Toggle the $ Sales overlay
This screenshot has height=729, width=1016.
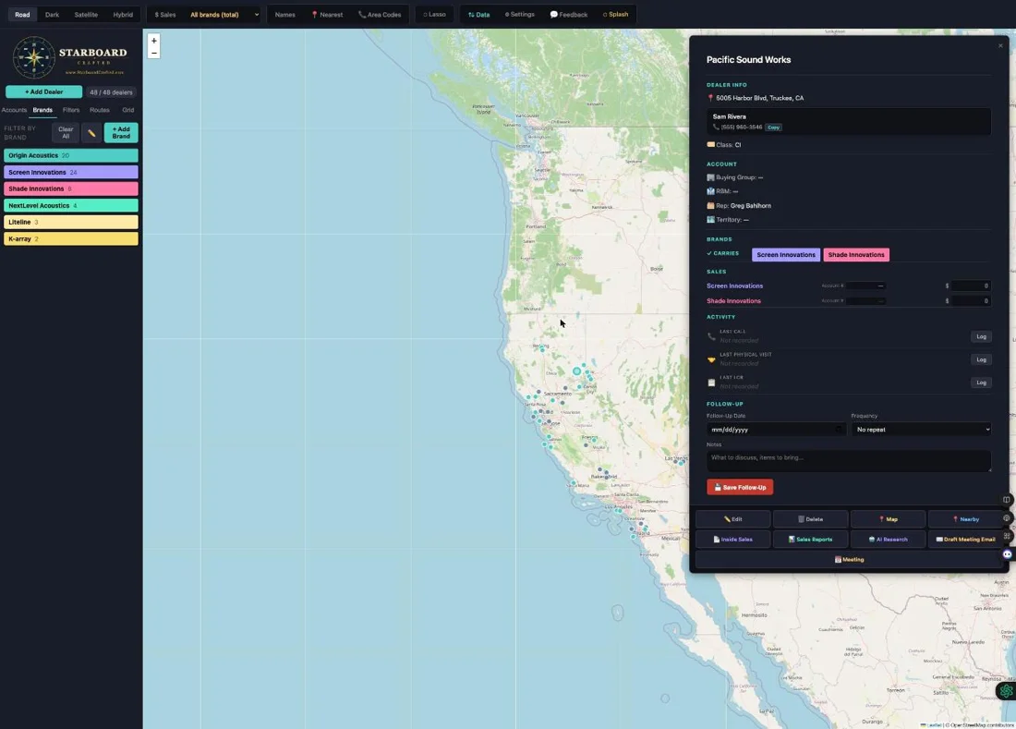click(x=164, y=14)
